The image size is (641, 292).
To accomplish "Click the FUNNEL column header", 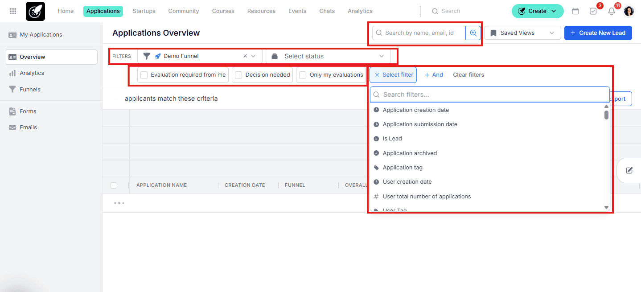I will pos(295,185).
